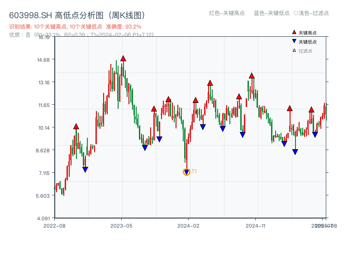Click the rightmost red 关键高点 triangle near chart's right edge
362x272 pixels.
[x=312, y=109]
